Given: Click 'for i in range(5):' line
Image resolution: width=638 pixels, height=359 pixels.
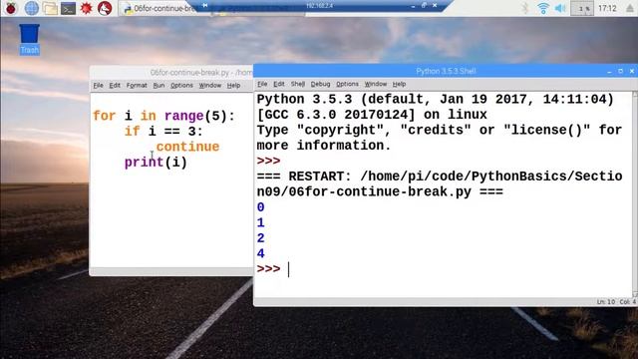Looking at the screenshot, I should pyautogui.click(x=163, y=116).
